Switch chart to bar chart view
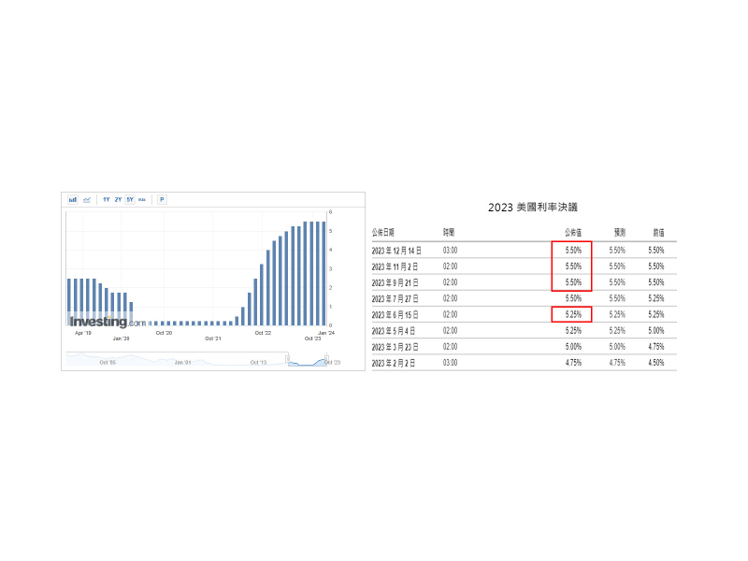748x561 pixels. (73, 199)
